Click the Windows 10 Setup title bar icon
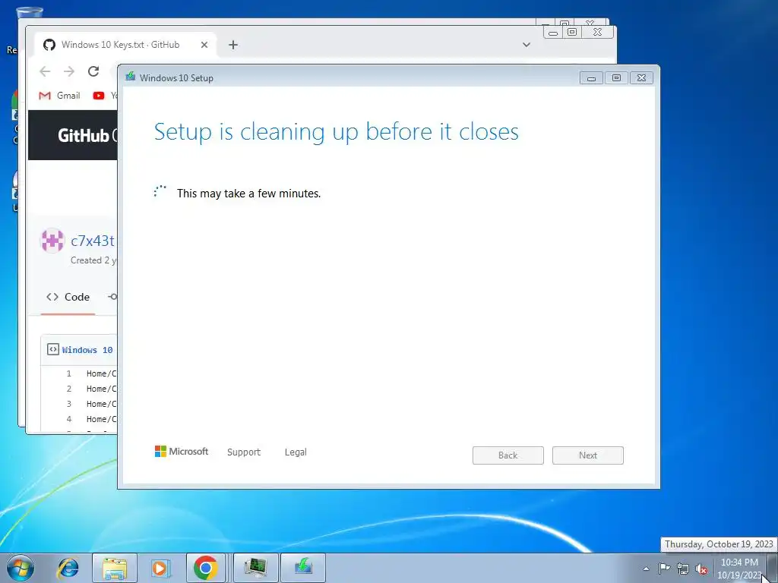778x583 pixels. point(131,77)
